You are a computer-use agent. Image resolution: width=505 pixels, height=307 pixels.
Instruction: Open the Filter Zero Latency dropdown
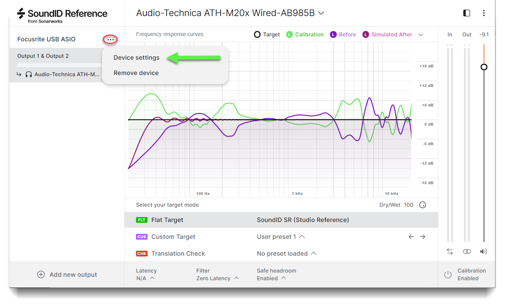(x=217, y=278)
